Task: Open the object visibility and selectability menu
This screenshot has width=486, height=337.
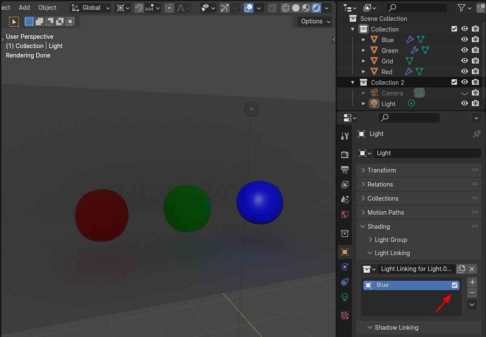Action: tap(208, 8)
